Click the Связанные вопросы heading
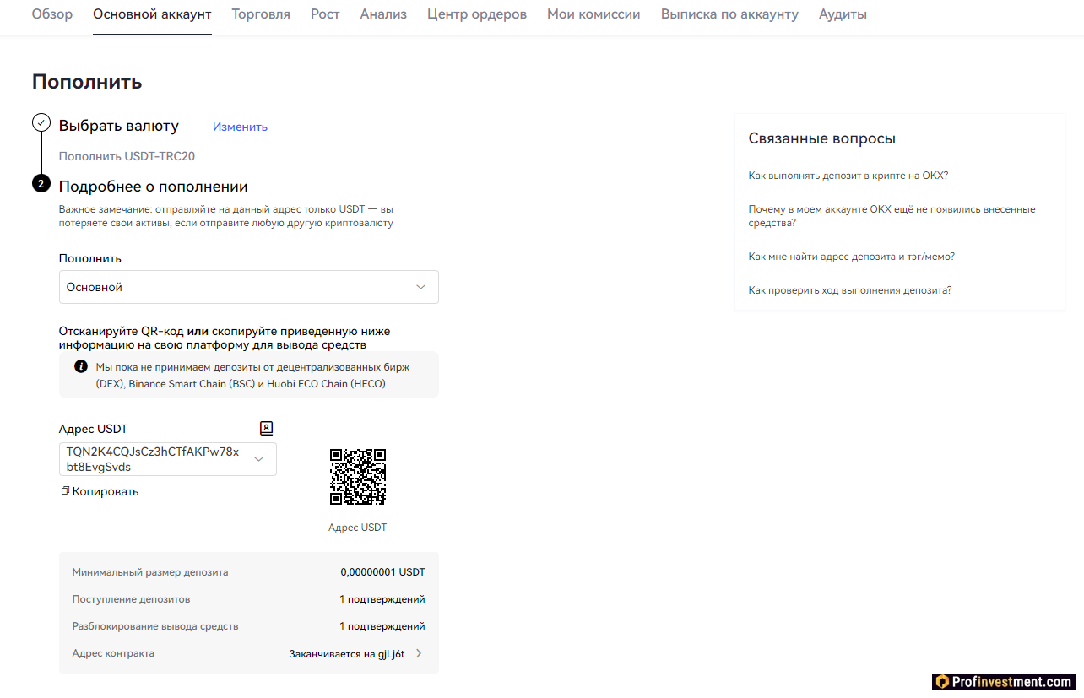 [x=822, y=138]
